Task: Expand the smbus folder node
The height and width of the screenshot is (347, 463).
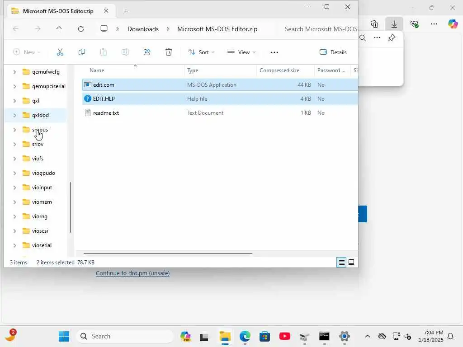Action: click(14, 130)
